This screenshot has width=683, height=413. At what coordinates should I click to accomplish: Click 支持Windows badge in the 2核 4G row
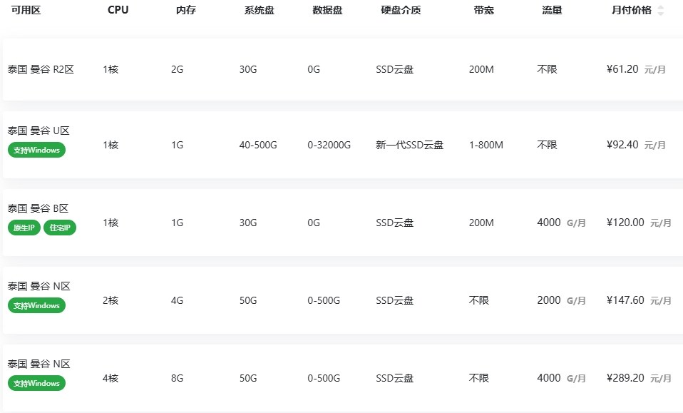click(x=36, y=305)
